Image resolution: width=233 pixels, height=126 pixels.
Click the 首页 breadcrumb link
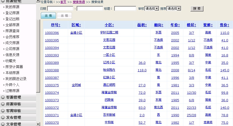(63, 2)
